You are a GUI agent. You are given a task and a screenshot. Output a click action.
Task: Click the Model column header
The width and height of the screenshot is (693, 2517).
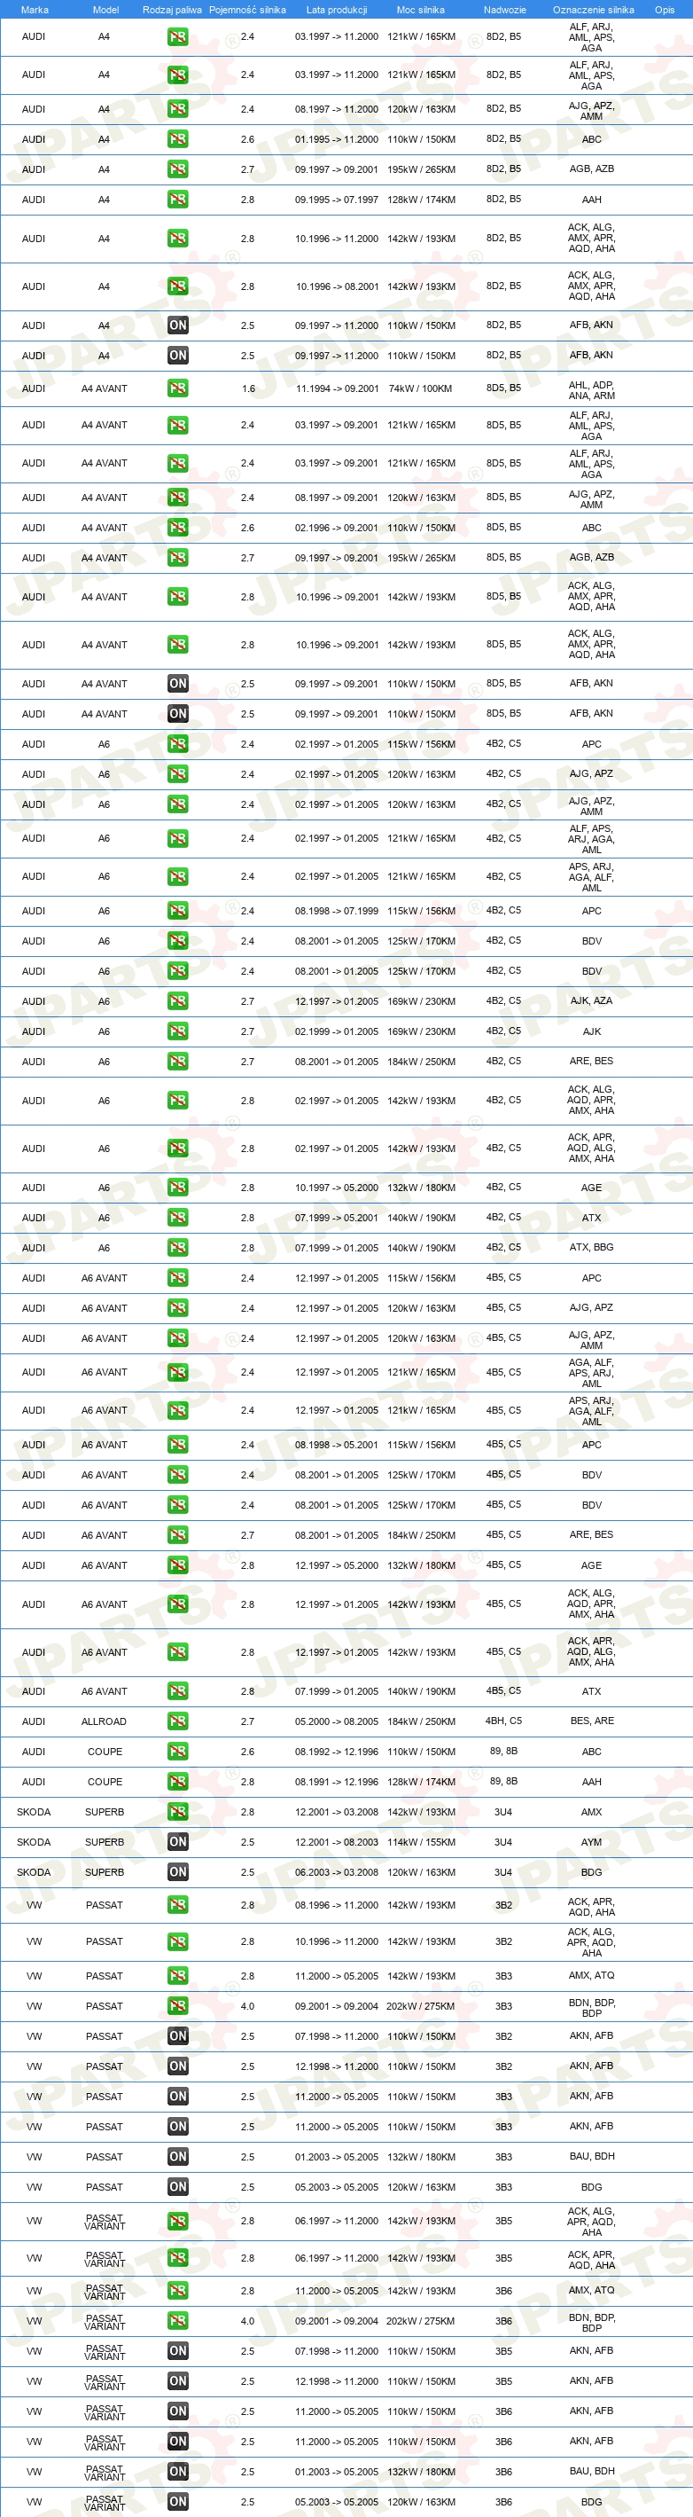tap(105, 10)
